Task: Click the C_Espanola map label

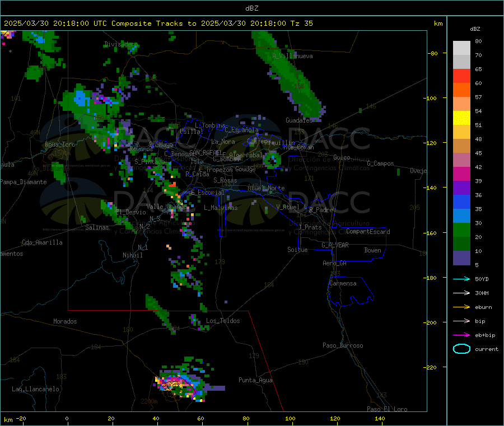Action: (241, 130)
